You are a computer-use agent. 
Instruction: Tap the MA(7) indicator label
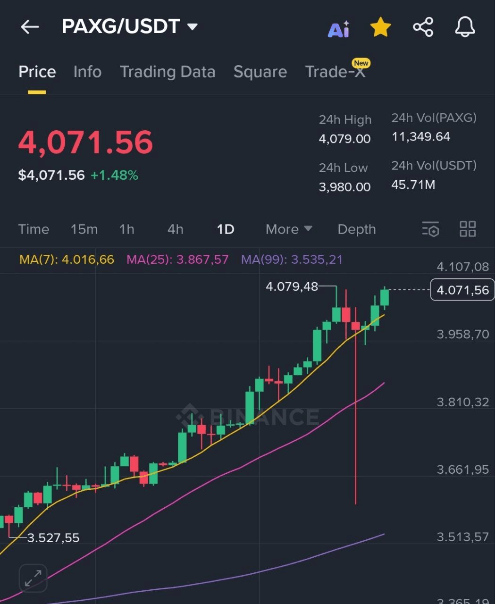67,260
